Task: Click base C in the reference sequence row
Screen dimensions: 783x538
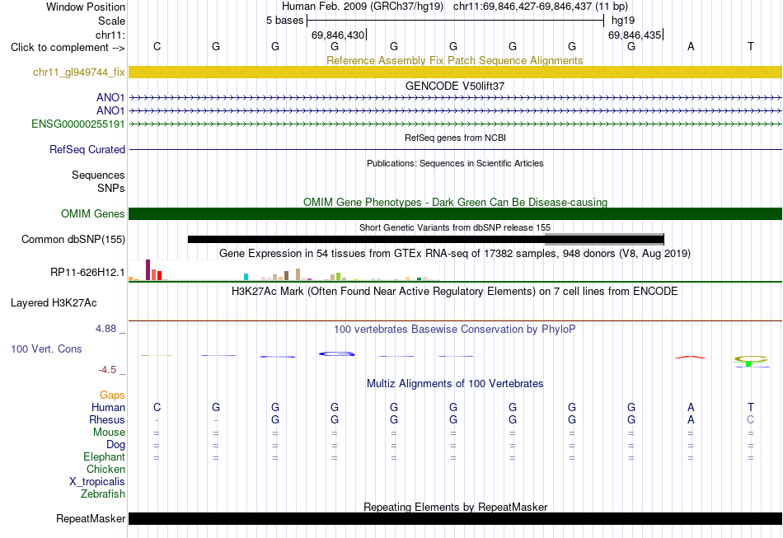Action: point(157,46)
